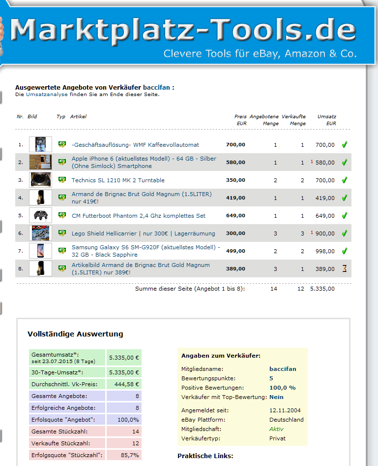Click the type icon for Artikelbild Armand 389€ row
The height and width of the screenshot is (466, 378).
tap(62, 268)
